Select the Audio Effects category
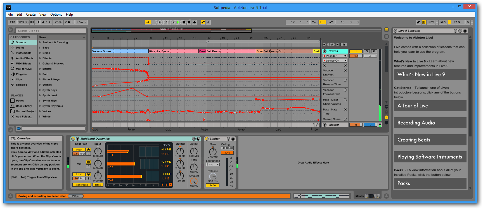The image size is (483, 209). (x=23, y=58)
